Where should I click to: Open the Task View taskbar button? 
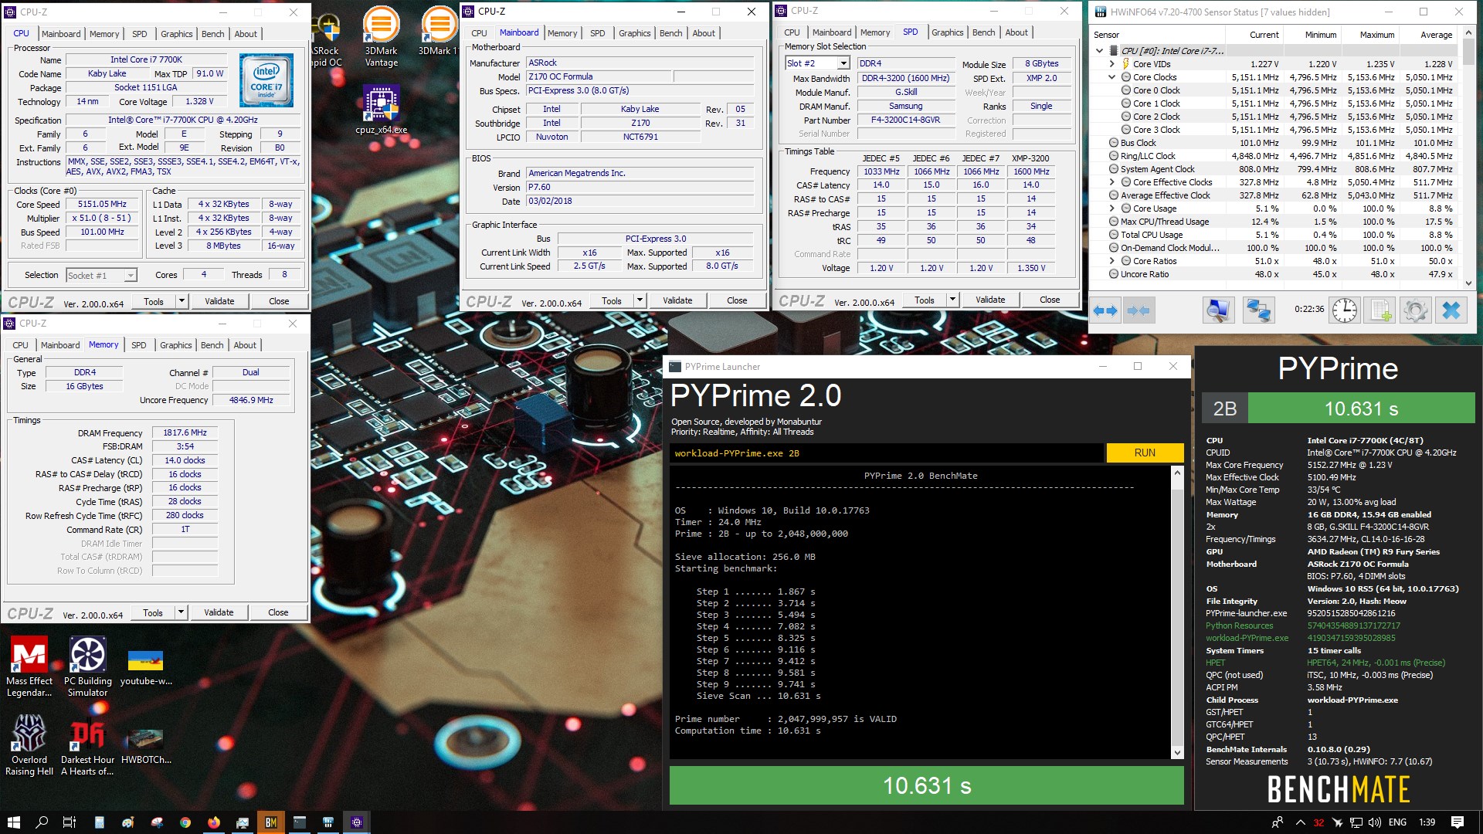[x=69, y=822]
